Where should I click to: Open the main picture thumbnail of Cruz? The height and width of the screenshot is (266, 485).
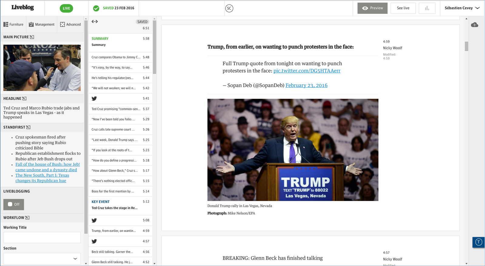click(42, 68)
